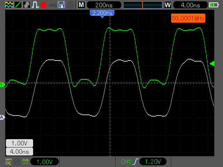Screen dimensions: 223x167
Task: Click the green trigger level marker on right edge
Action: (212, 63)
